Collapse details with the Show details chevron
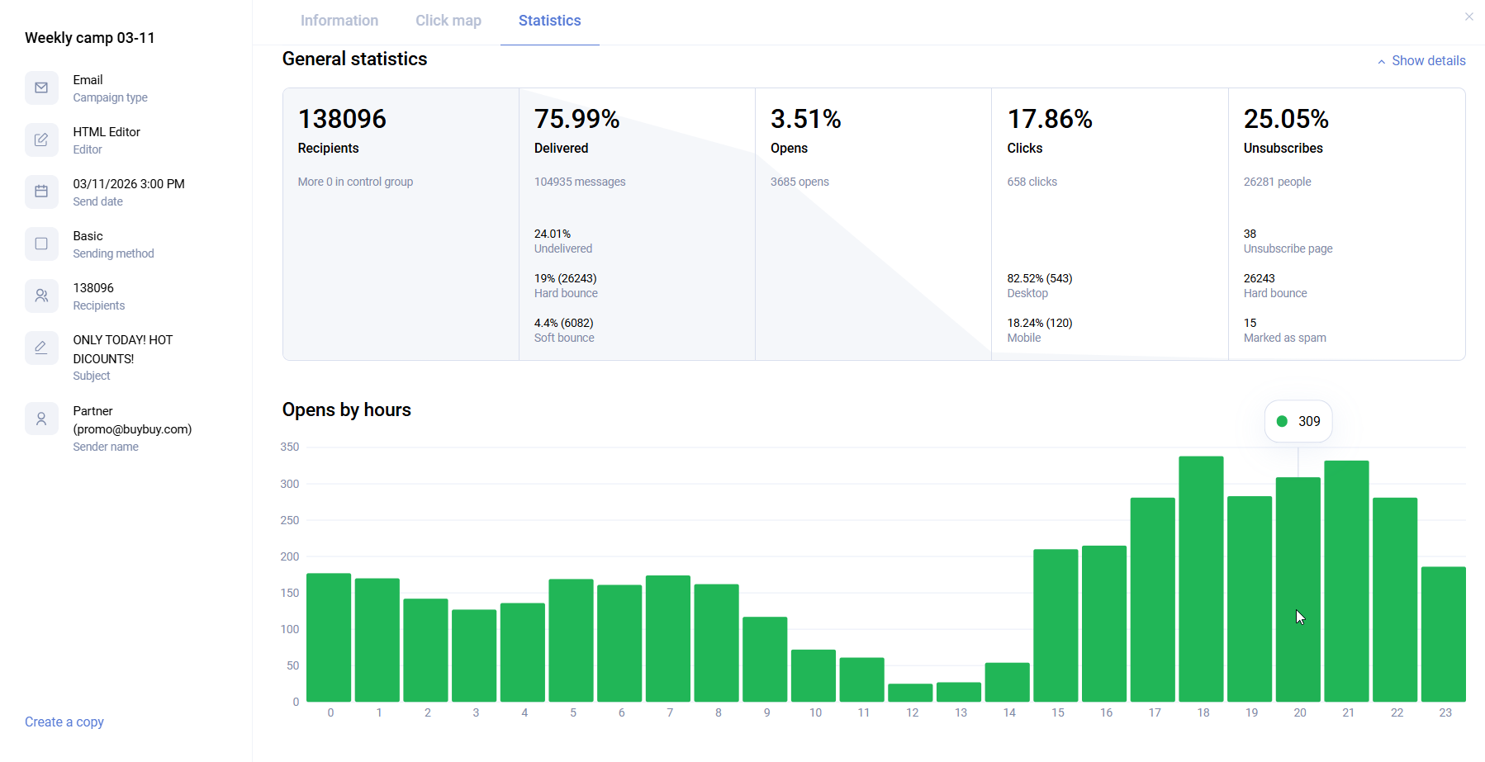This screenshot has height=762, width=1485. [x=1381, y=62]
